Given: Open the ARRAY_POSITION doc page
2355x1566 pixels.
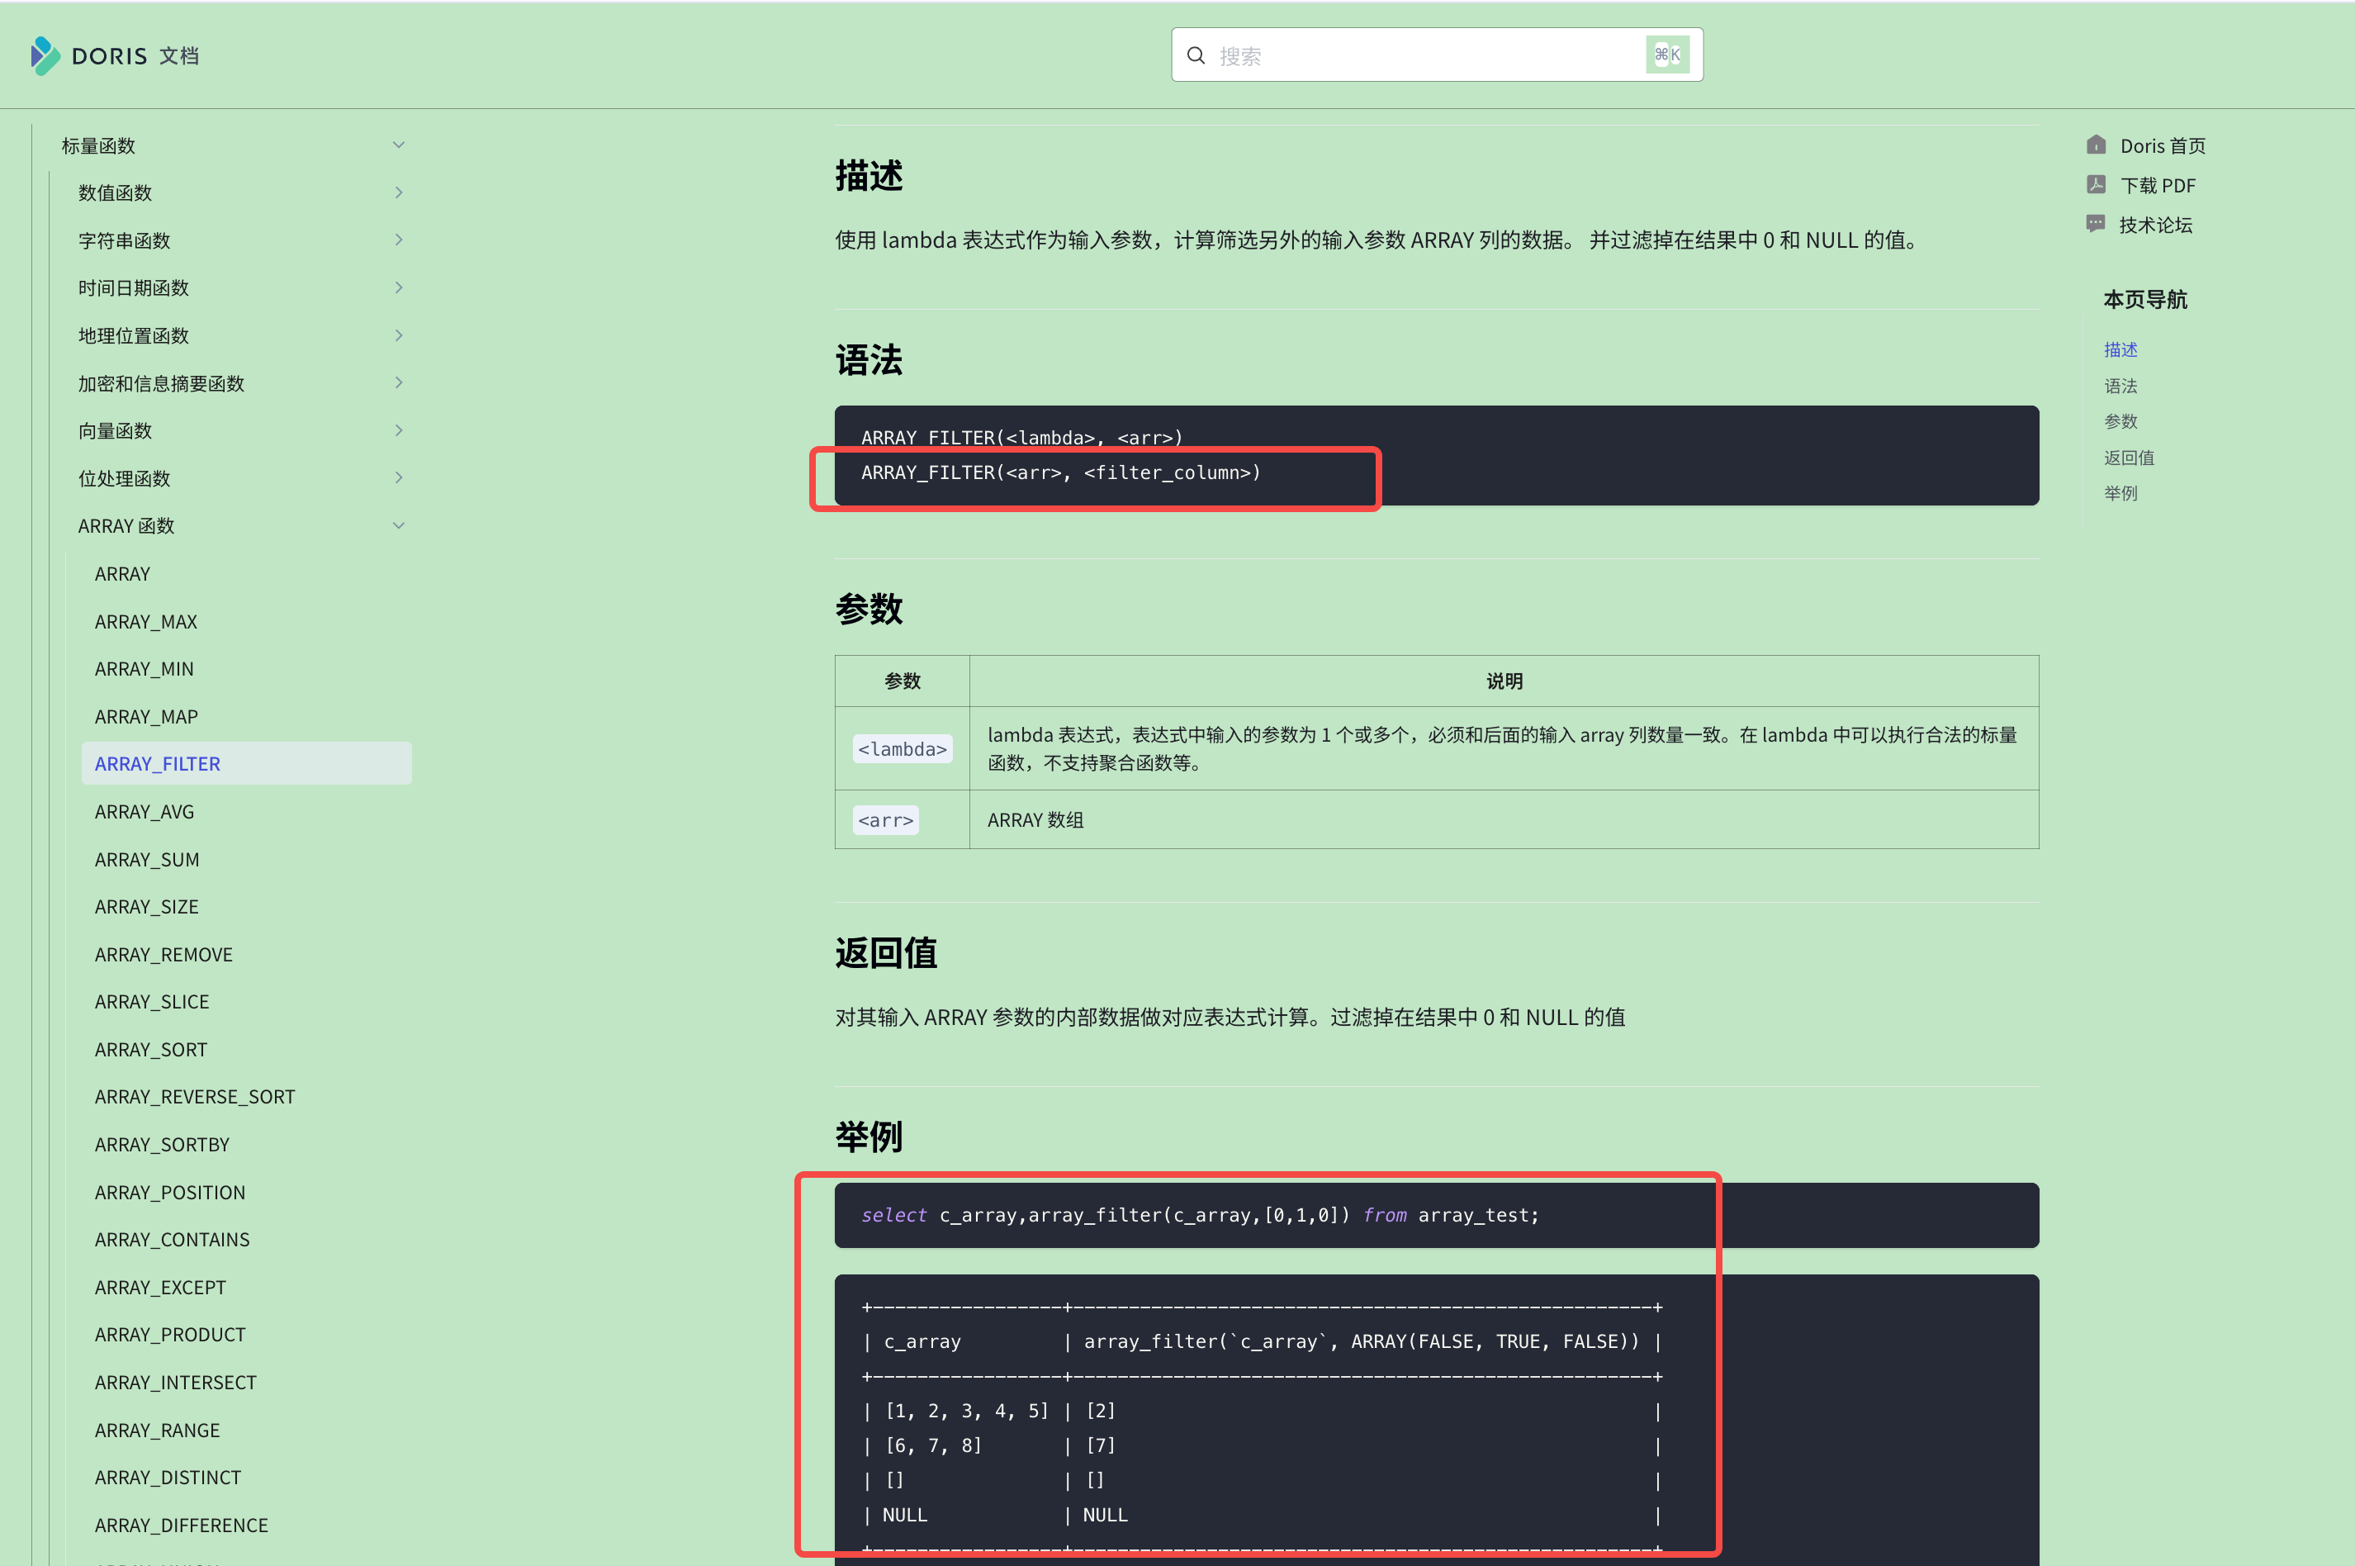Looking at the screenshot, I should pyautogui.click(x=170, y=1192).
